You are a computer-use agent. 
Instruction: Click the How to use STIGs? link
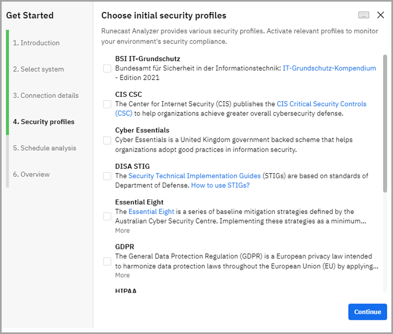point(220,185)
